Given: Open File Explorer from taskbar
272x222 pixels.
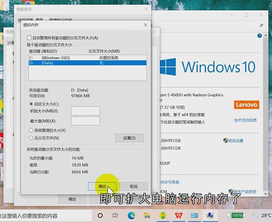Looking at the screenshot, I should click(x=147, y=215).
